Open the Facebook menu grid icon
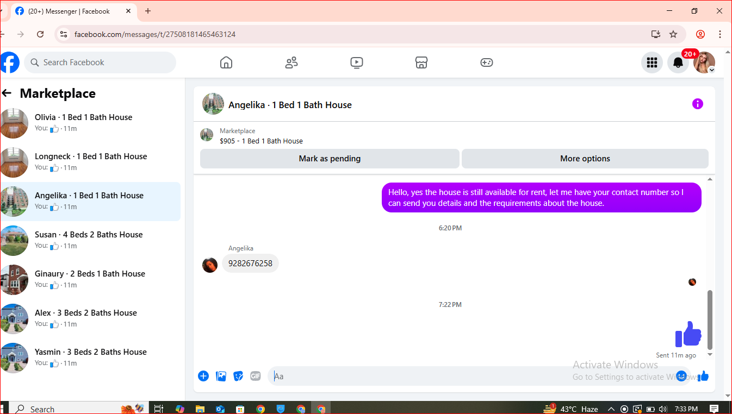 point(652,62)
